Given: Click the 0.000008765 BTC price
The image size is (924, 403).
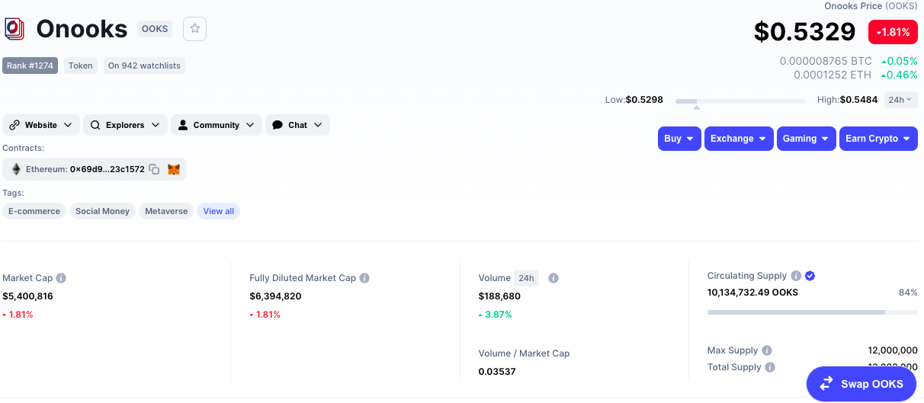Looking at the screenshot, I should tap(826, 61).
